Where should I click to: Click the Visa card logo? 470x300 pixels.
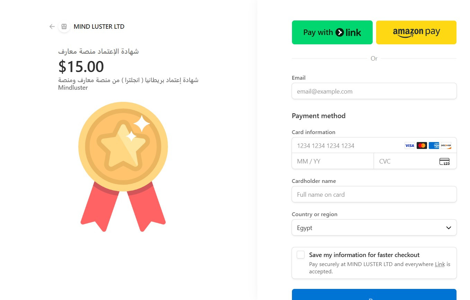(x=409, y=145)
